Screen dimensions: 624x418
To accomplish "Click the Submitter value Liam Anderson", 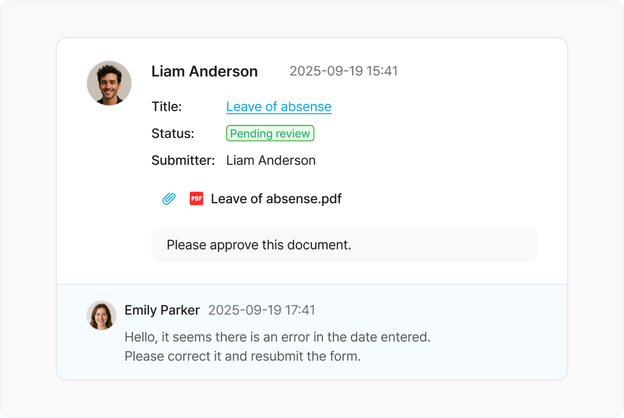I will (271, 160).
